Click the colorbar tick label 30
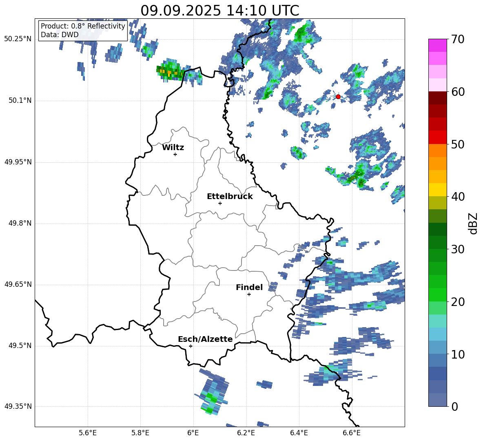The image size is (483, 441). [458, 249]
